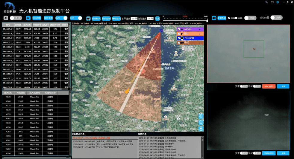The width and height of the screenshot is (294, 159).
Task: Uncheck the 无线电 layer checkbox
Action: 179,29
